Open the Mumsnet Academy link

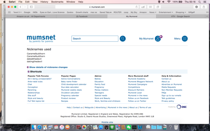[x=136, y=79]
